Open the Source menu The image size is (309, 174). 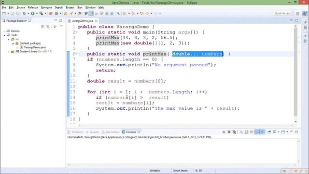pos(21,8)
